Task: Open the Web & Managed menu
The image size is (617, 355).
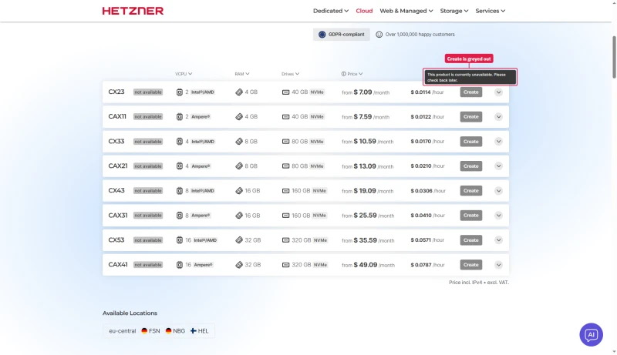Action: pyautogui.click(x=406, y=11)
